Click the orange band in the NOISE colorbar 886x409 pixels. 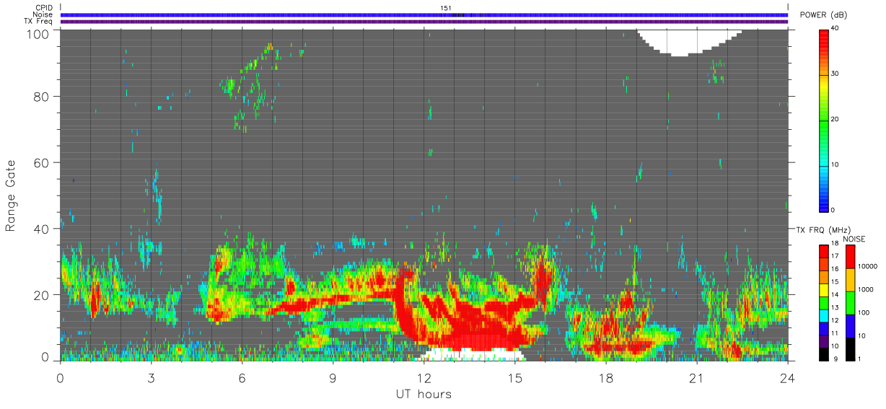850,280
